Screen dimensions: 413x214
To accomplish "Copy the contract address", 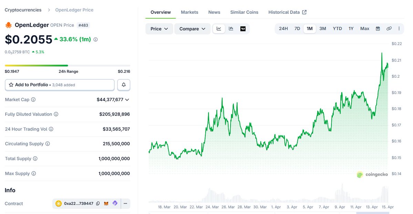I will point(98,204).
